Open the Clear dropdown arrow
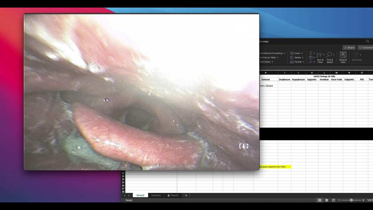This screenshot has width=373, height=210. (314, 62)
